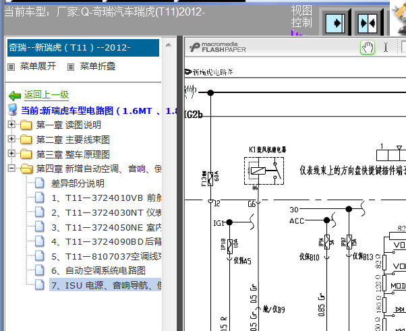Open 6、自动空调系统电路图 document
The image size is (406, 331).
(x=98, y=271)
